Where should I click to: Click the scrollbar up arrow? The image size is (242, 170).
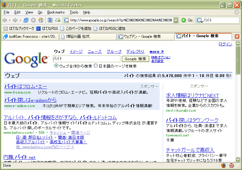[238, 44]
